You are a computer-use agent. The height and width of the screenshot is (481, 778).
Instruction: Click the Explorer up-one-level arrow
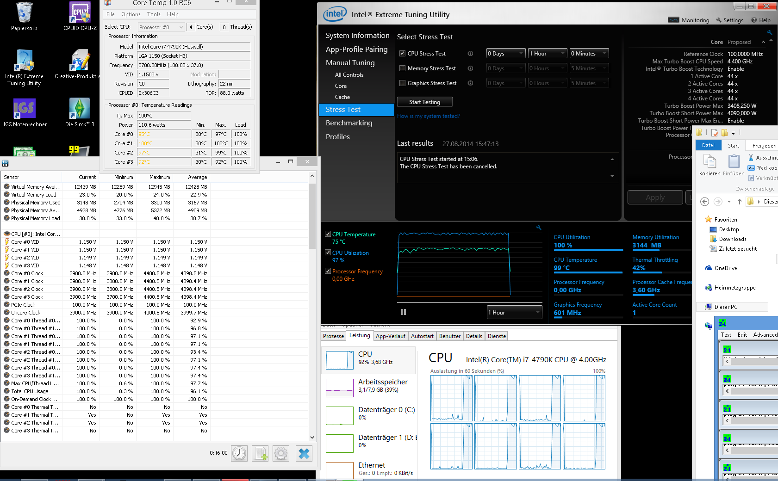tap(740, 202)
